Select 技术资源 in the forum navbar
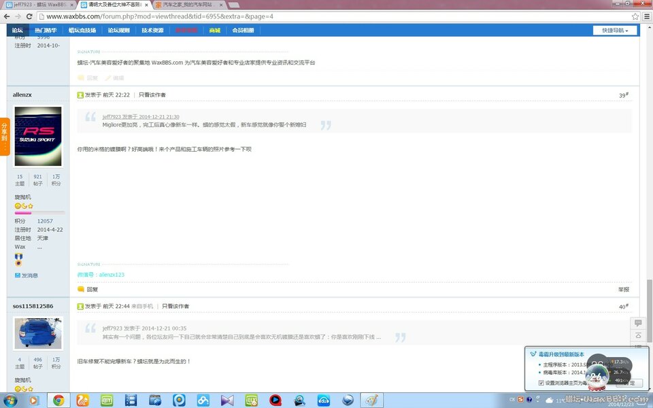This screenshot has width=653, height=408. (152, 31)
